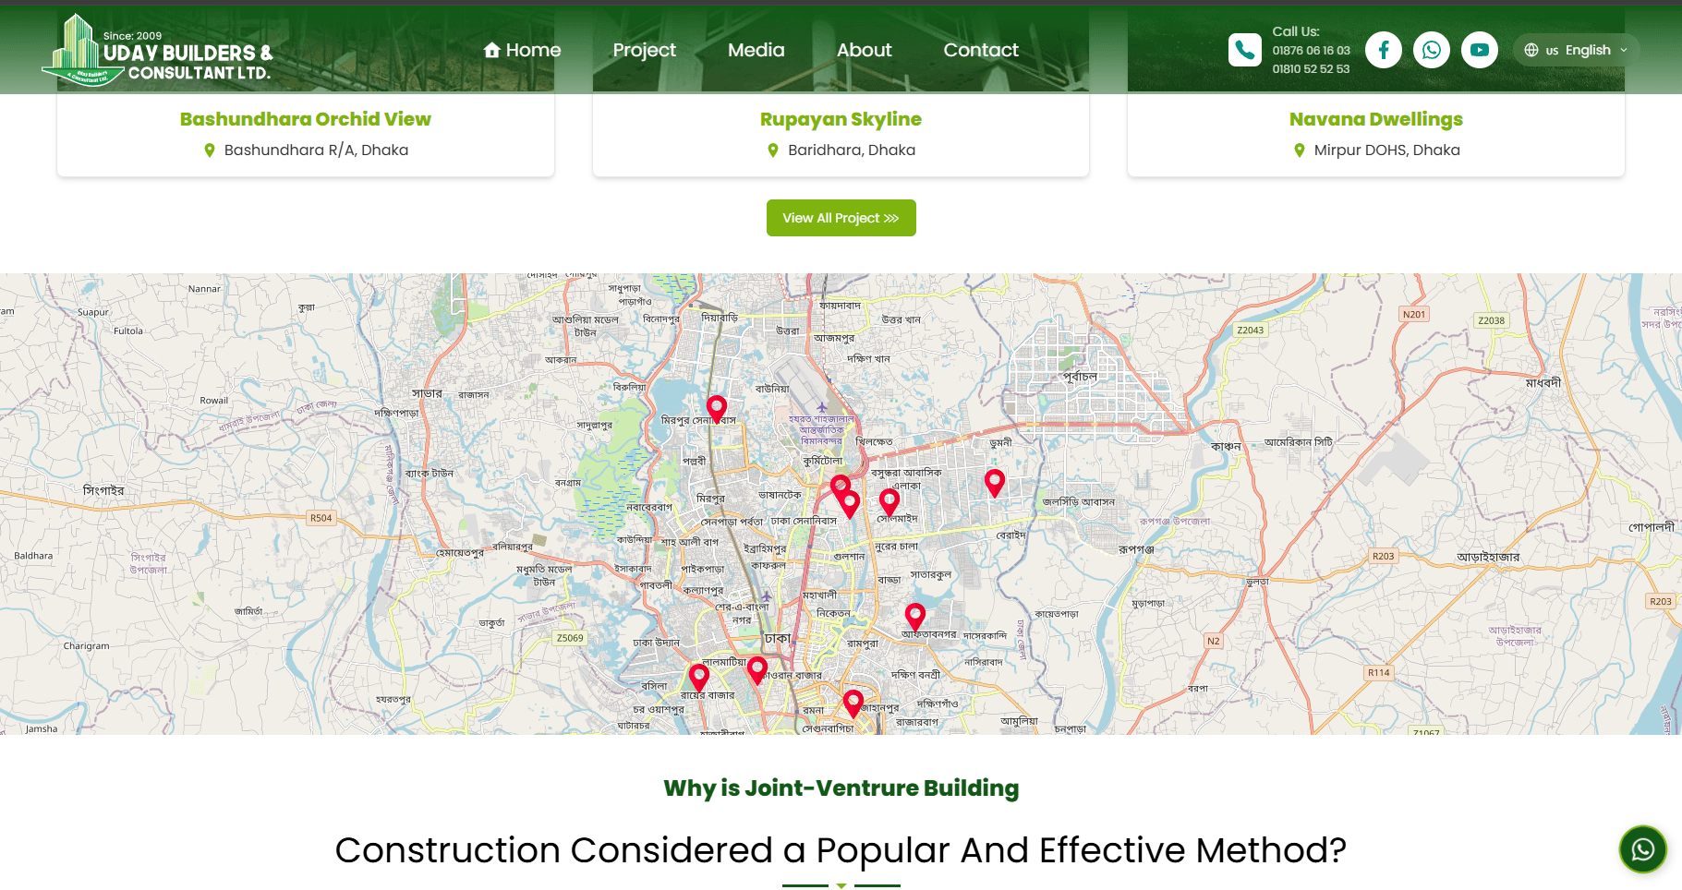The image size is (1682, 890).
Task: Select the map pin near Solmaid
Action: click(x=889, y=503)
